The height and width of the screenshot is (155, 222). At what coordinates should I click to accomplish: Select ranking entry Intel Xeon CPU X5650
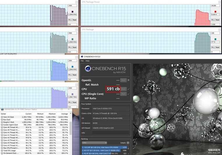point(104,147)
